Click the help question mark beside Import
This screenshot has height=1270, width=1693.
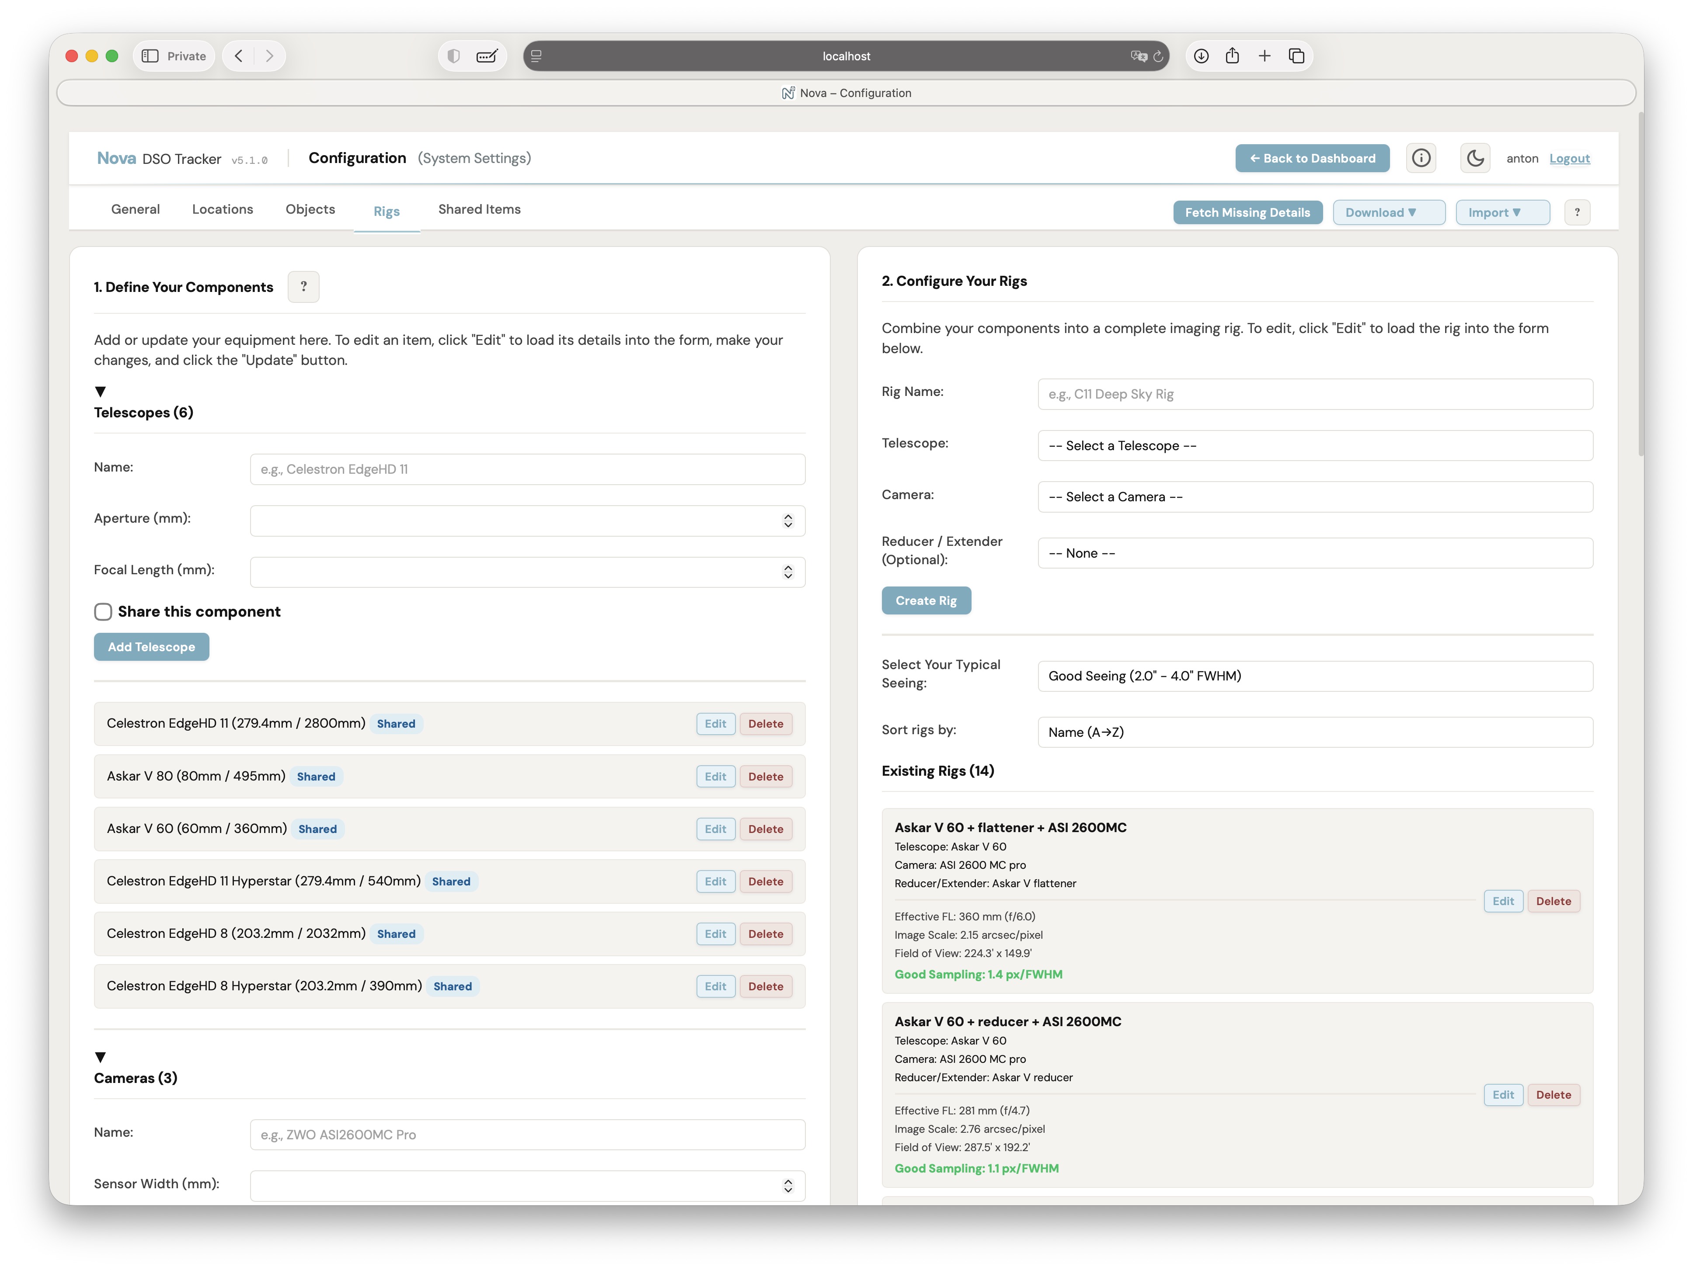pyautogui.click(x=1577, y=213)
